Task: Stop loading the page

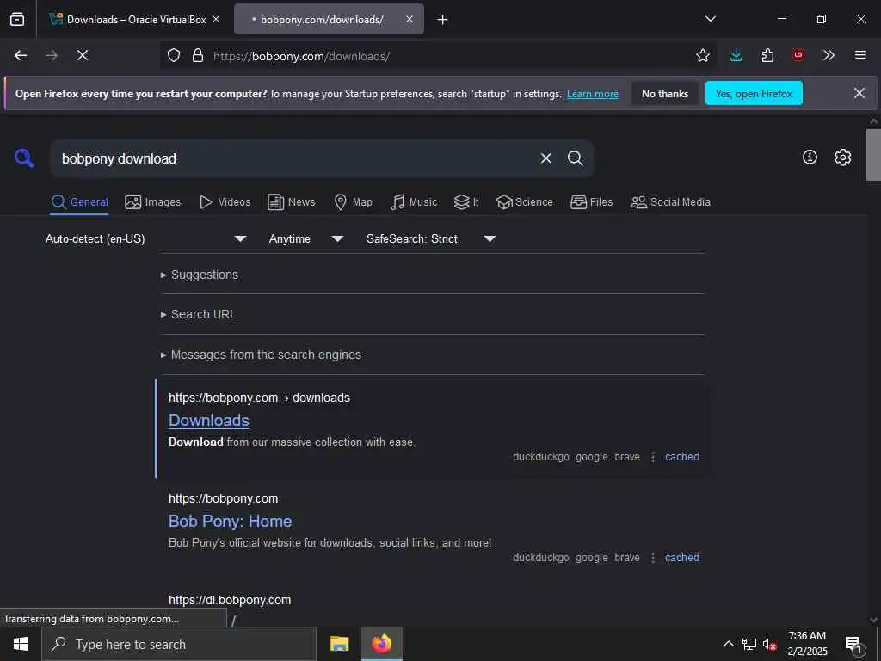Action: (83, 55)
